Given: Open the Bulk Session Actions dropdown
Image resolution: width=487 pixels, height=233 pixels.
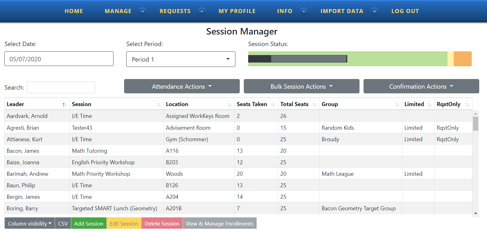Looking at the screenshot, I should tap(301, 86).
